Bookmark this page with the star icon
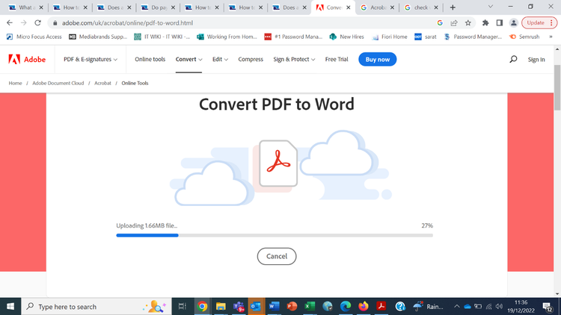The image size is (561, 315). [x=468, y=22]
